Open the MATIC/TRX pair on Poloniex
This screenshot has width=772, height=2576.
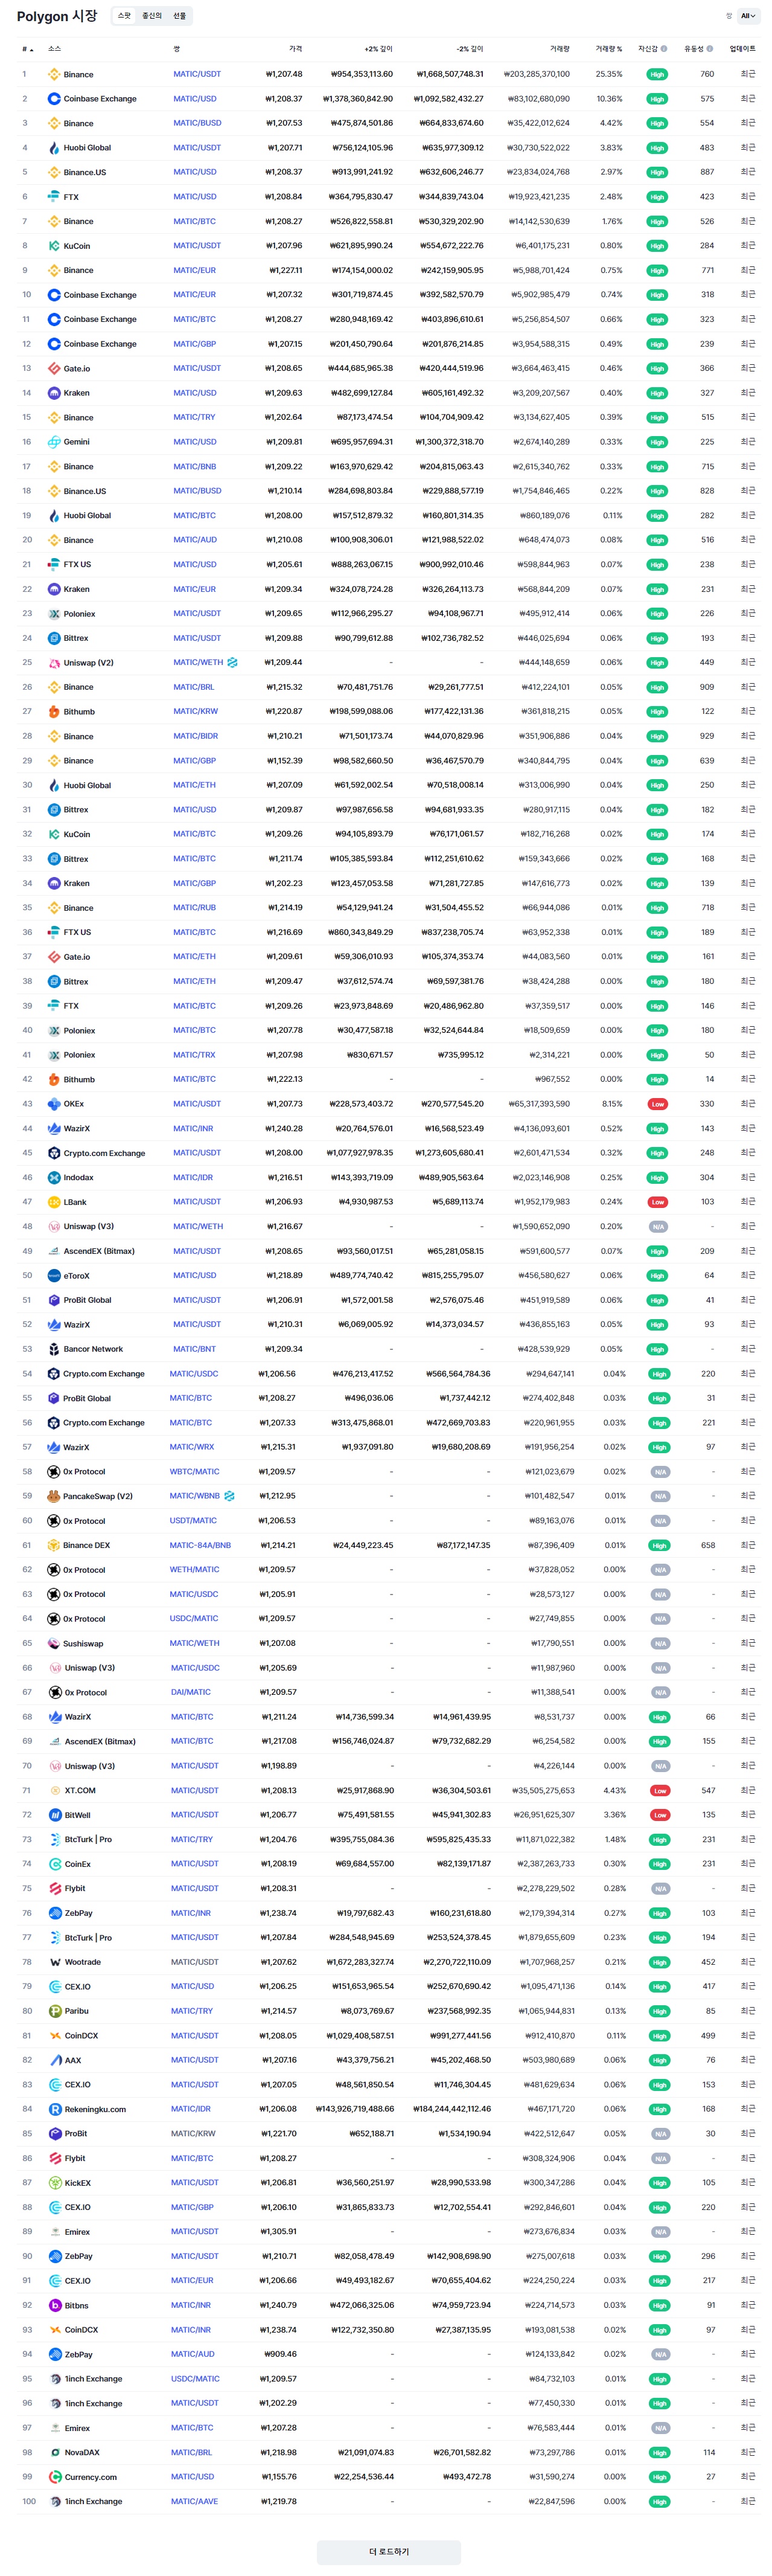194,1055
